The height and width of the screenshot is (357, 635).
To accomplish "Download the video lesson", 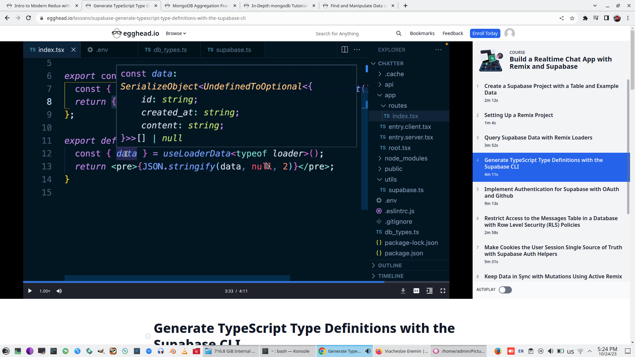I will coord(403,291).
